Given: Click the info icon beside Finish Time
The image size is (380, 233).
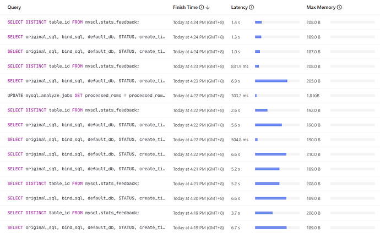Looking at the screenshot, I should 201,8.
